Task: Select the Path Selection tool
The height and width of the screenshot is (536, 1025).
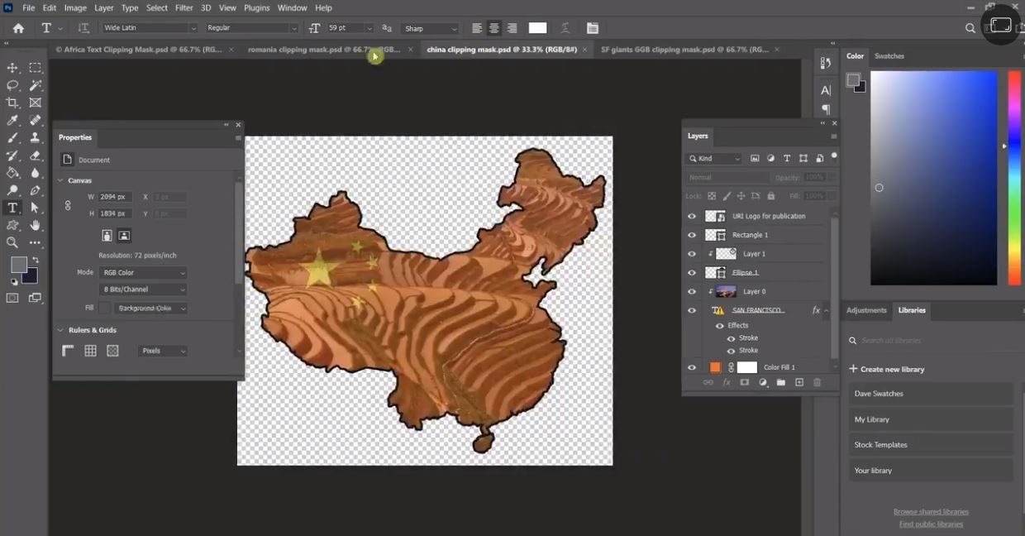Action: tap(36, 208)
